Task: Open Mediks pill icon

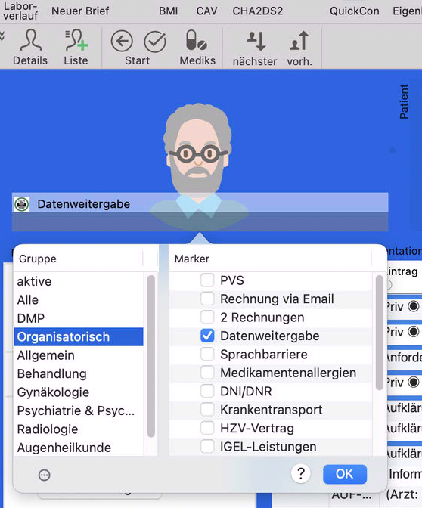Action: pos(196,40)
